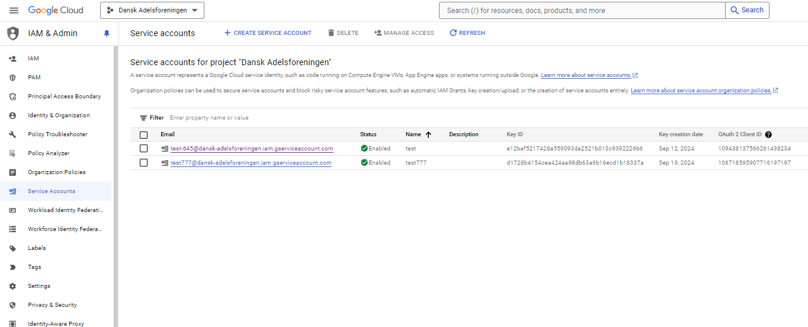Image resolution: width=808 pixels, height=327 pixels.
Task: Click the Google Cloud logo
Action: coord(56,10)
